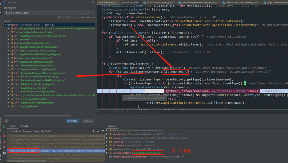Open expression history dropdown arrow
The image size is (288, 163).
tap(92, 13)
